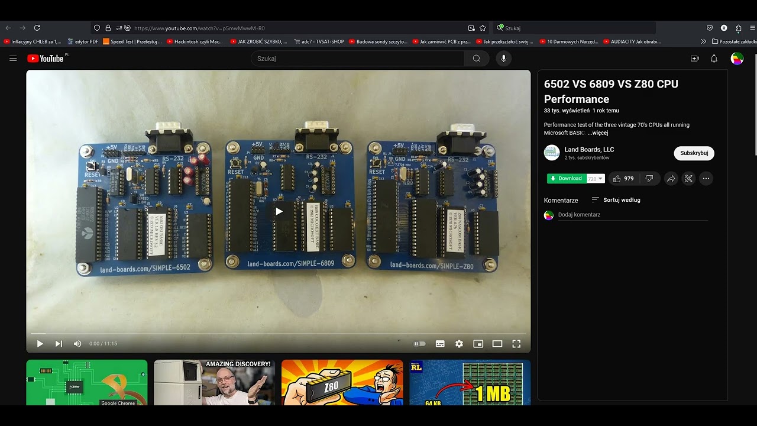Show more bookmarks chevron

(x=703, y=42)
